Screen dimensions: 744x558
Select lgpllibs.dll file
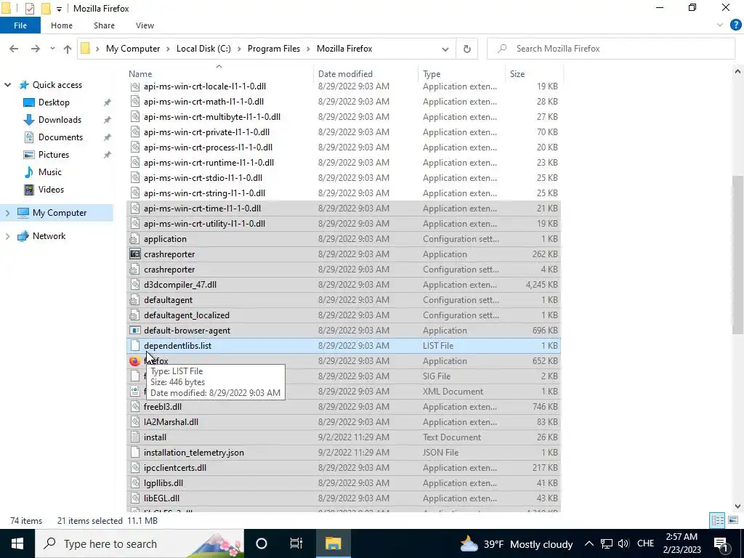click(x=344, y=483)
